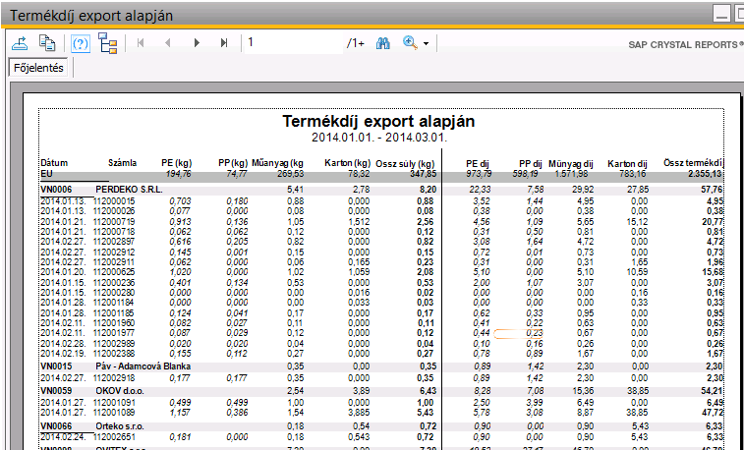
Task: Click the Karton díj column header
Action: [x=627, y=164]
